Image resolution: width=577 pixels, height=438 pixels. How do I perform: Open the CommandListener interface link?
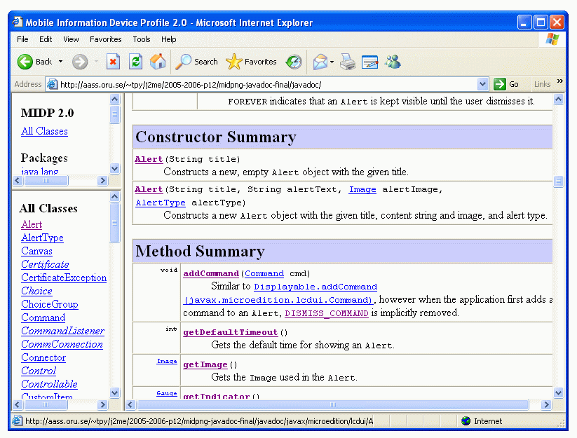[x=62, y=331]
